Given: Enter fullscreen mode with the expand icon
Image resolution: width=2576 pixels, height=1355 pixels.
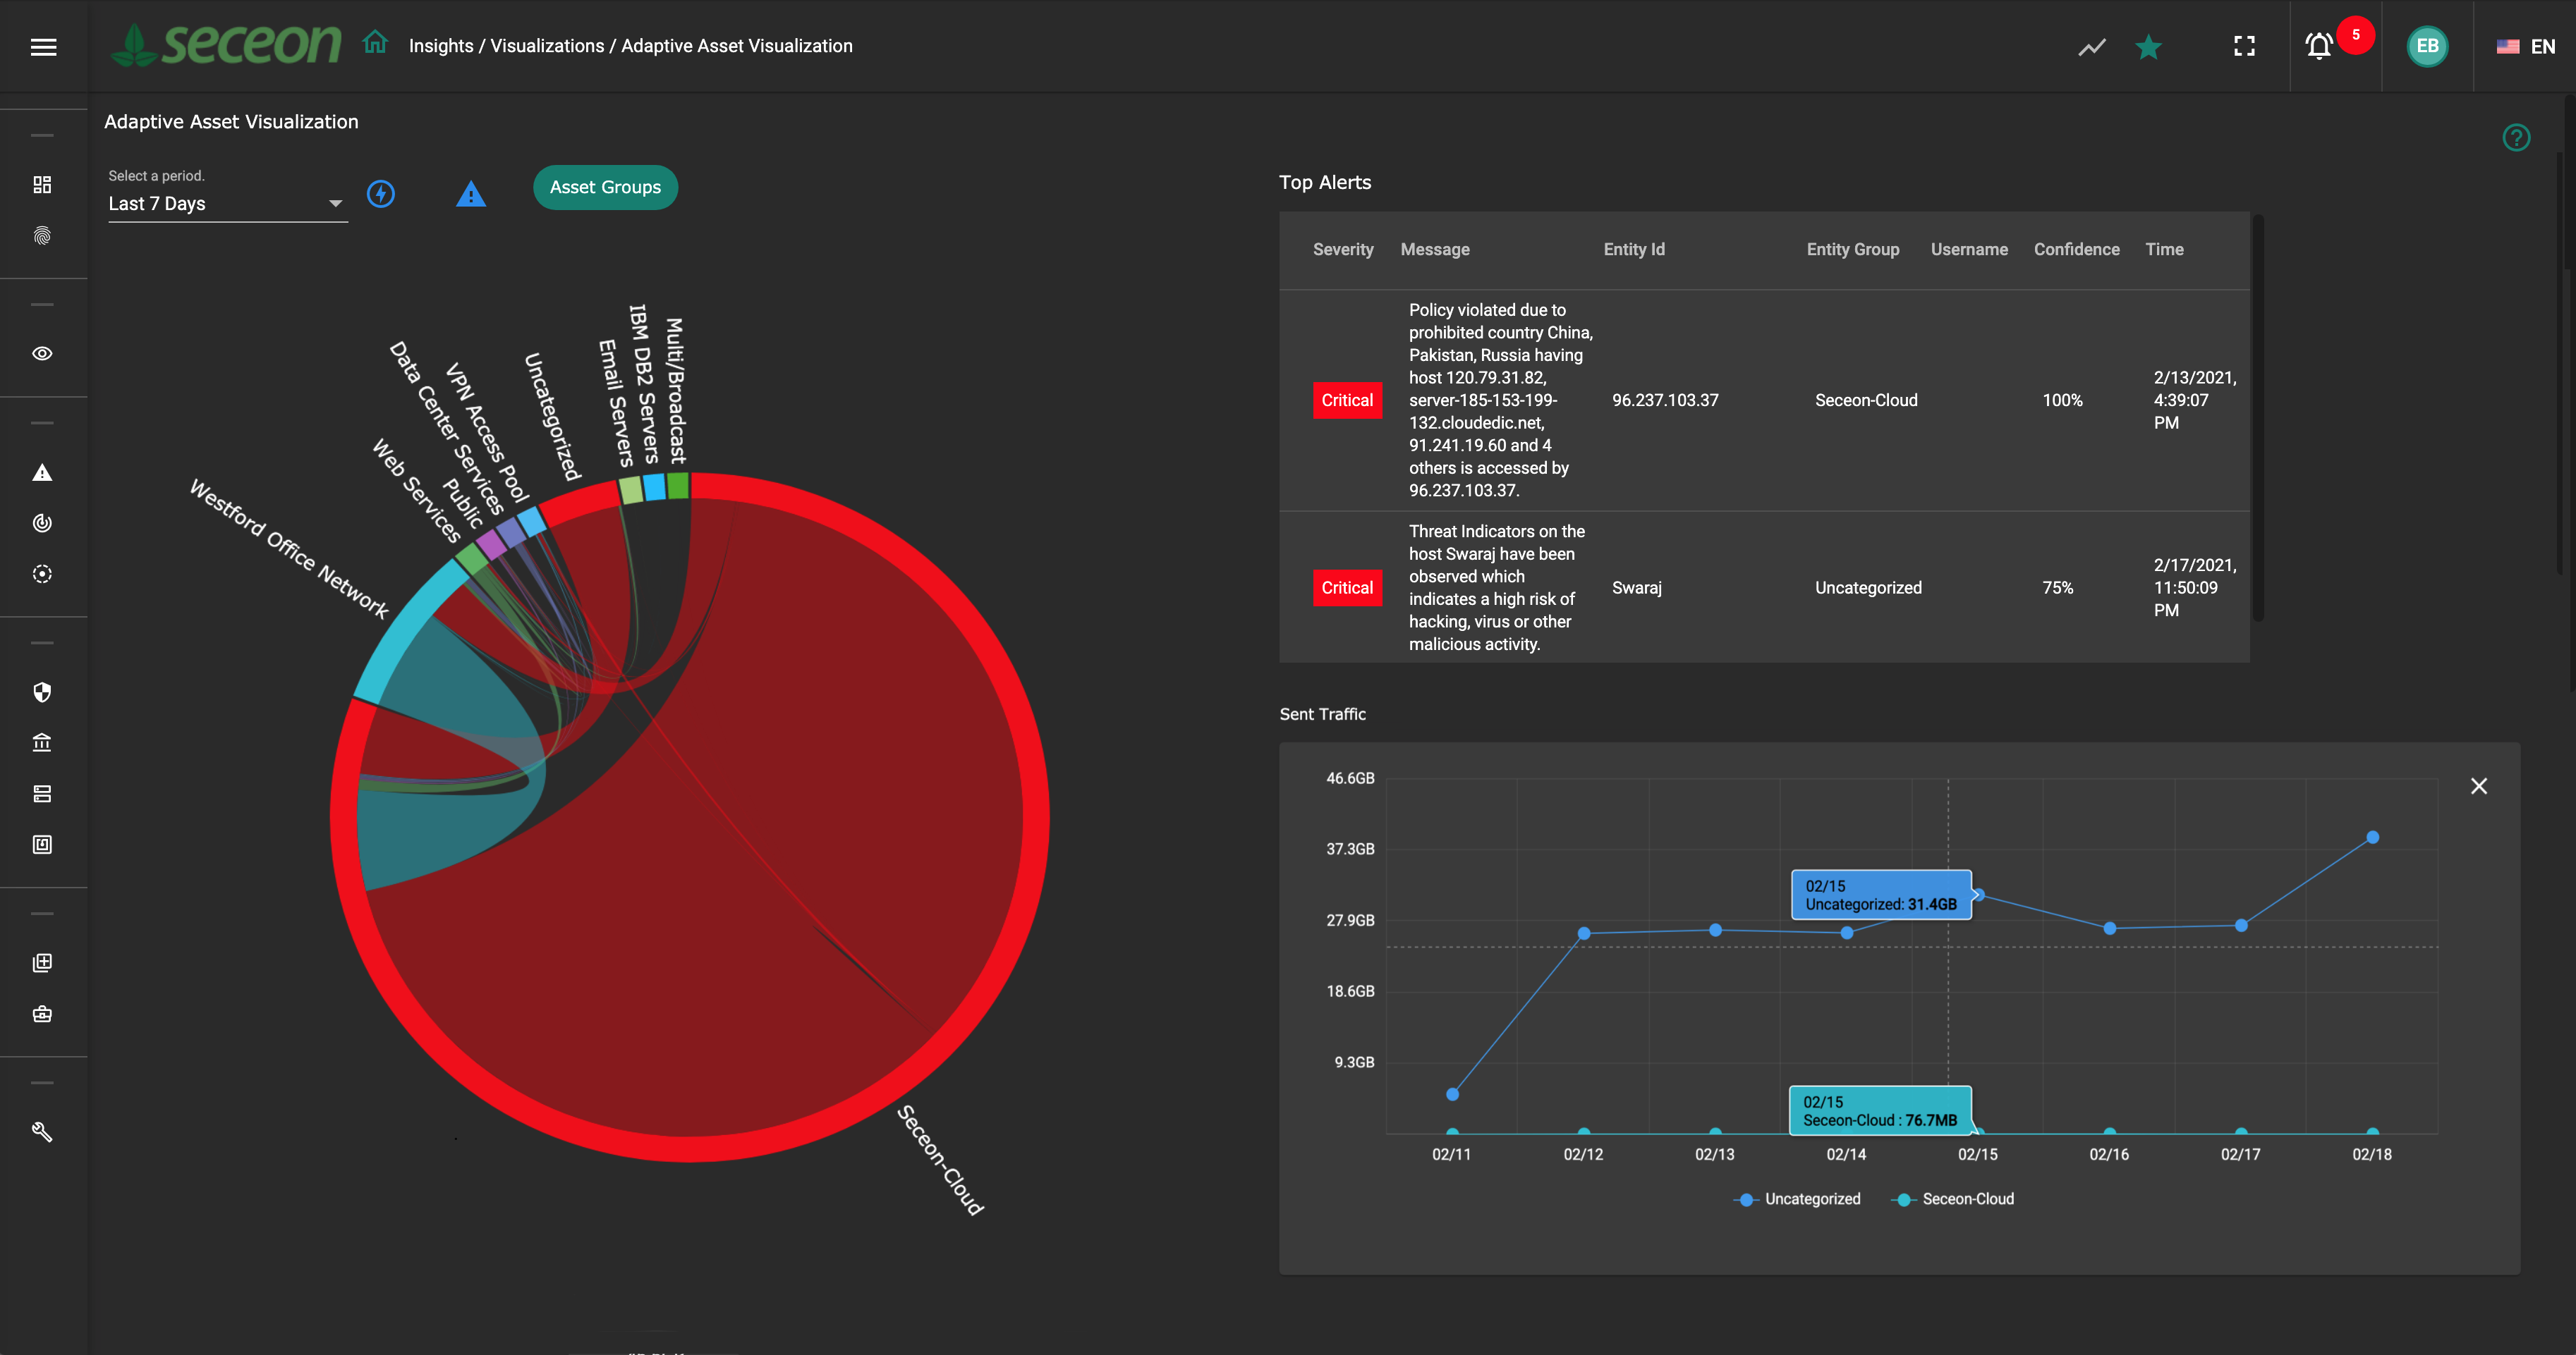Looking at the screenshot, I should pyautogui.click(x=2244, y=46).
